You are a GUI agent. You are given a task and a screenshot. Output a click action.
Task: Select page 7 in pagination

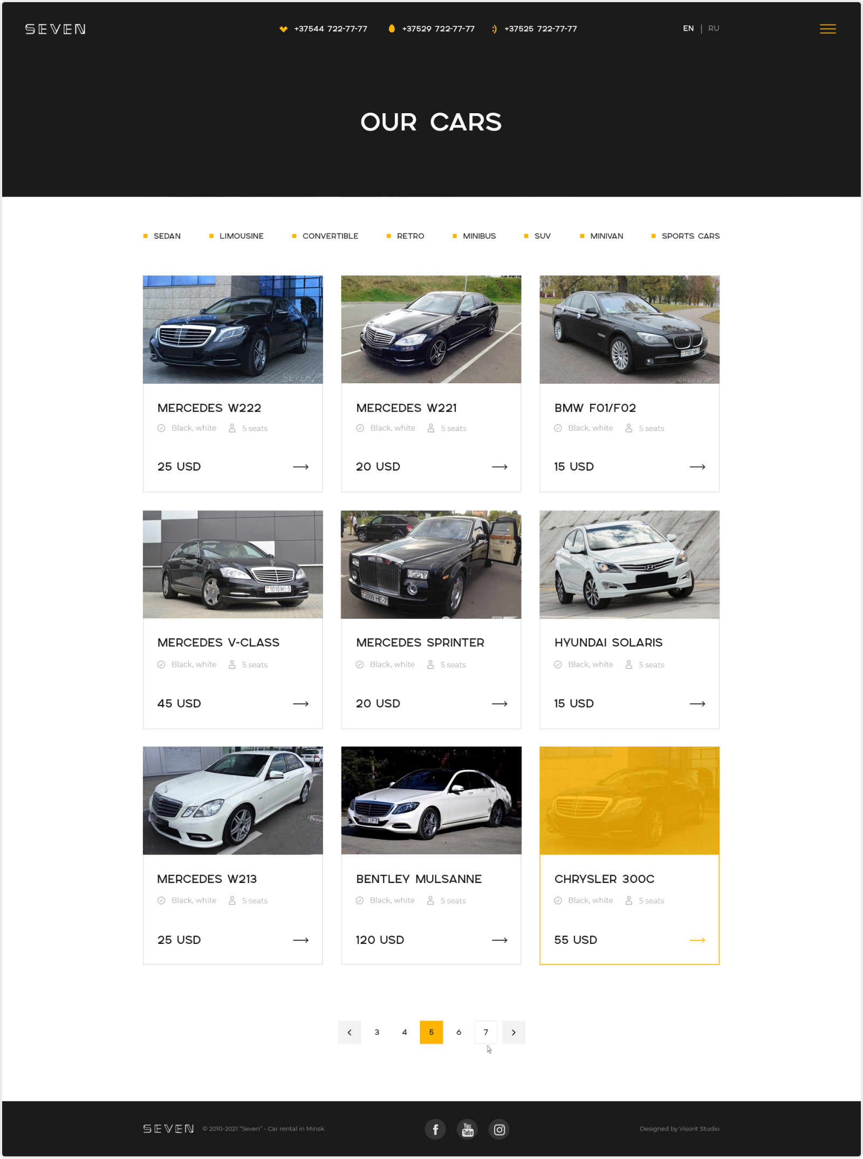pos(486,1032)
